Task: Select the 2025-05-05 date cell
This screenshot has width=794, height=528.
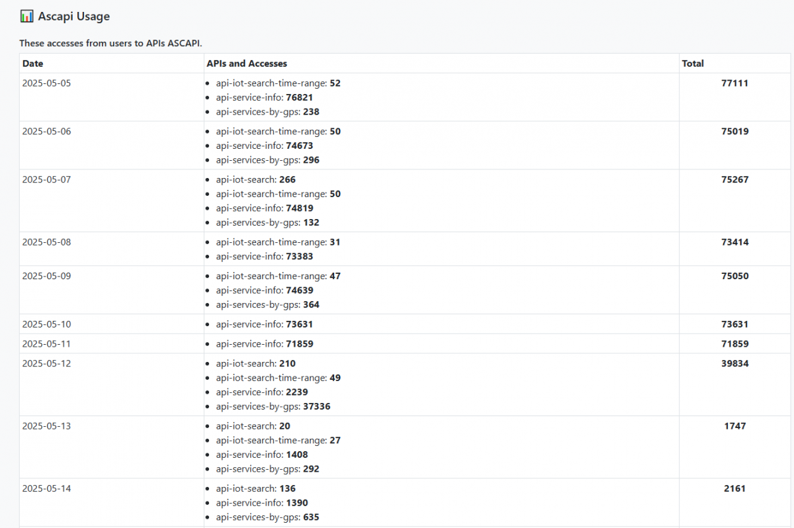Action: coord(46,83)
